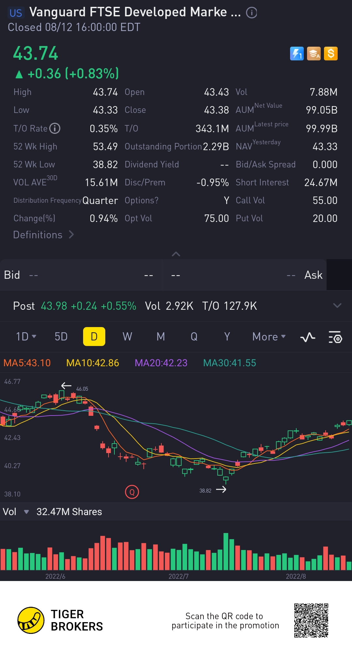The width and height of the screenshot is (352, 660).
Task: Scan the QR code image
Action: coord(311,621)
